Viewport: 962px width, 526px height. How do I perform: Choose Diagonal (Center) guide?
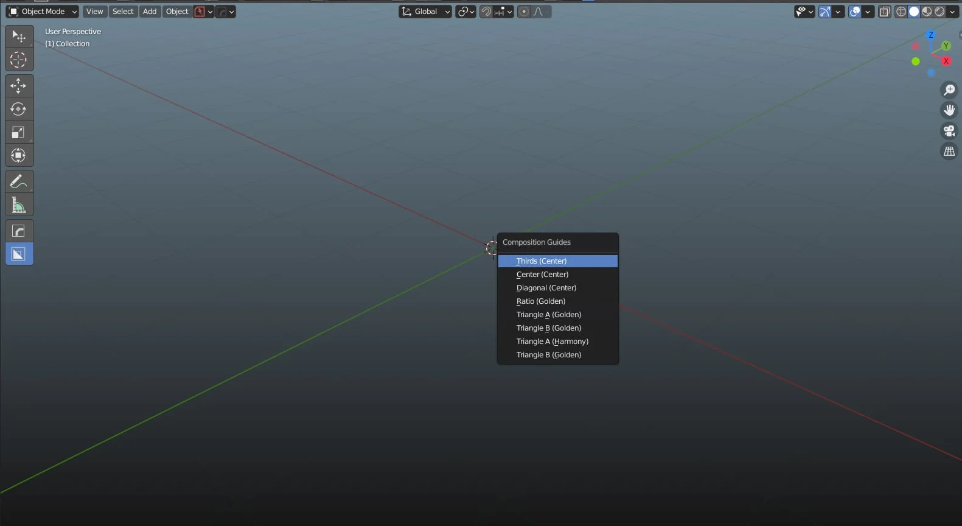[x=558, y=288]
